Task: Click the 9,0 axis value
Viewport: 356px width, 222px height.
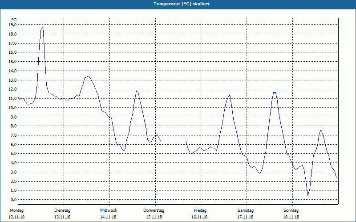Action: 13,117
